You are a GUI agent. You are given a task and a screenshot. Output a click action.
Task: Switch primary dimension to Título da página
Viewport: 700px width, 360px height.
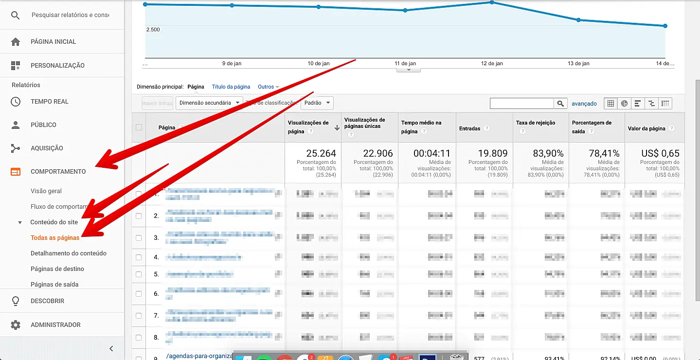click(231, 87)
